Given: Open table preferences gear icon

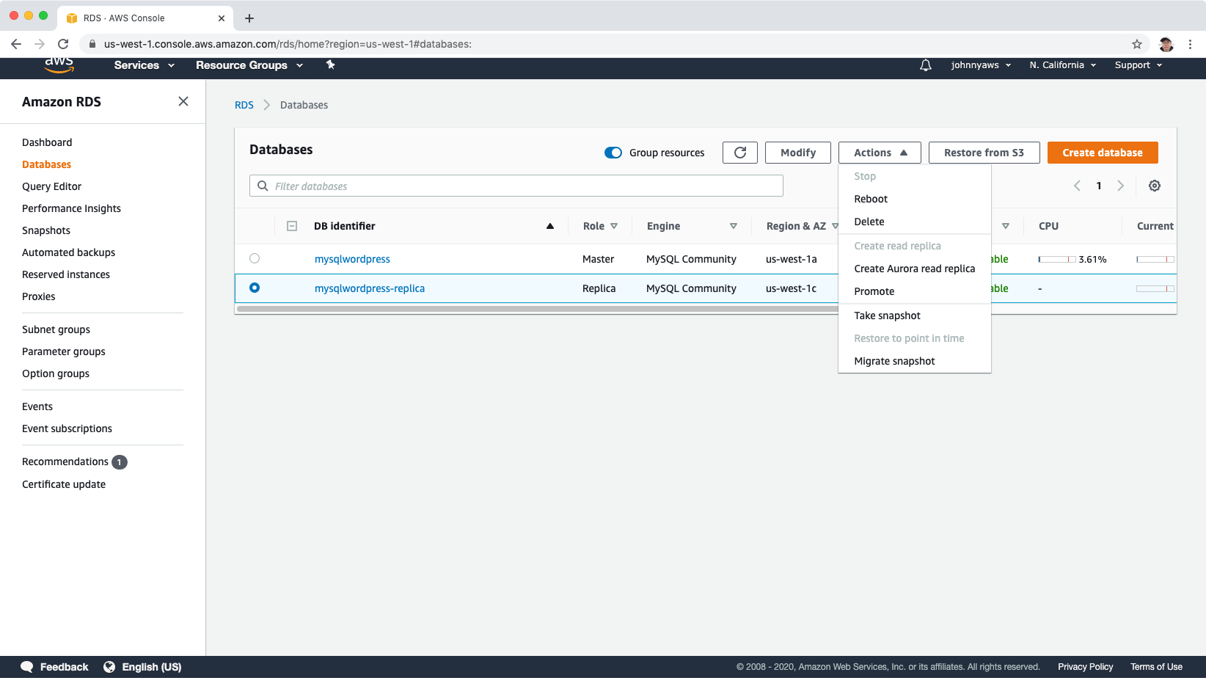Looking at the screenshot, I should [x=1155, y=186].
